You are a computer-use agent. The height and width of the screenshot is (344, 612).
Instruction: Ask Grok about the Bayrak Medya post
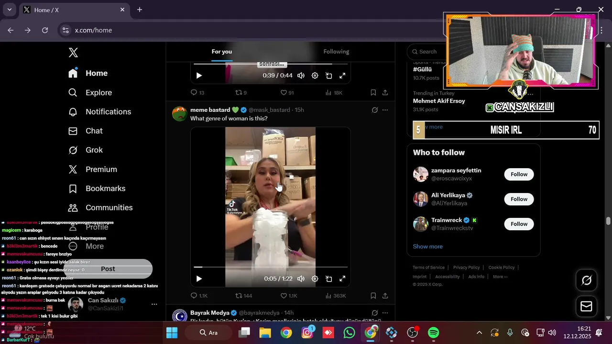pyautogui.click(x=375, y=313)
